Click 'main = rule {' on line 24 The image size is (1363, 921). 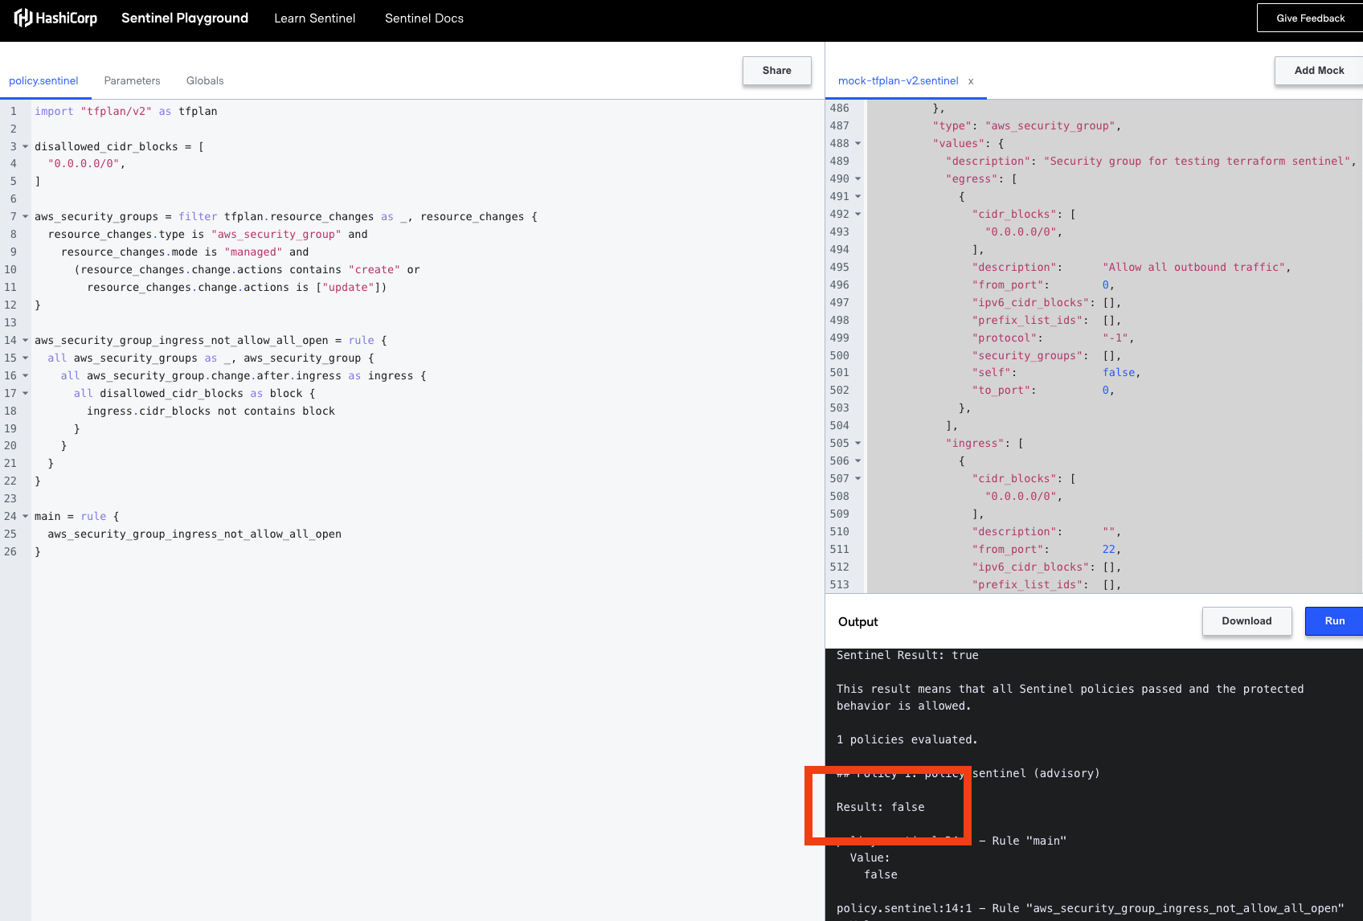[x=76, y=516]
